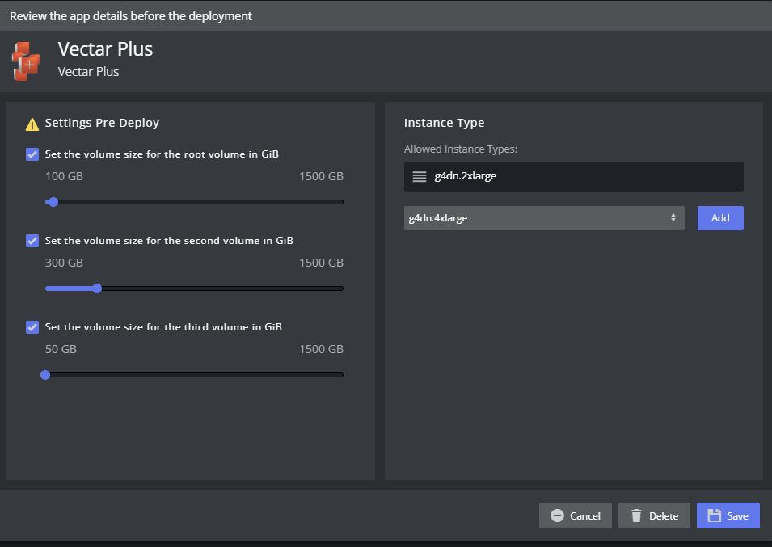Click the yellow warning icon beside Settings Pre Deploy
Screen dimensions: 772x547
(x=32, y=124)
